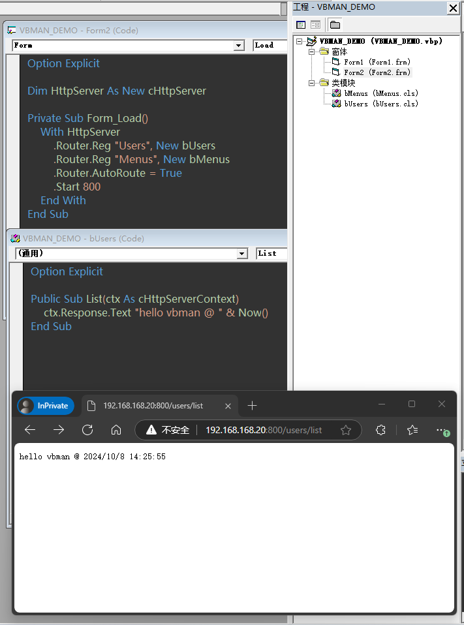The height and width of the screenshot is (625, 464).
Task: Select the 192.168.168.20:800/users/list browser tab
Action: [159, 406]
